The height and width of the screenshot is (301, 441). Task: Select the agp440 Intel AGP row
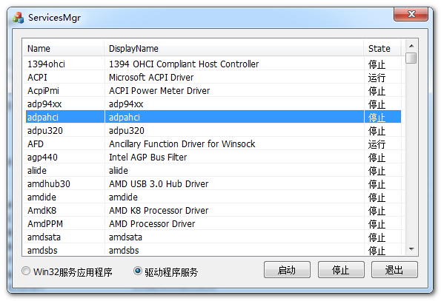point(213,158)
